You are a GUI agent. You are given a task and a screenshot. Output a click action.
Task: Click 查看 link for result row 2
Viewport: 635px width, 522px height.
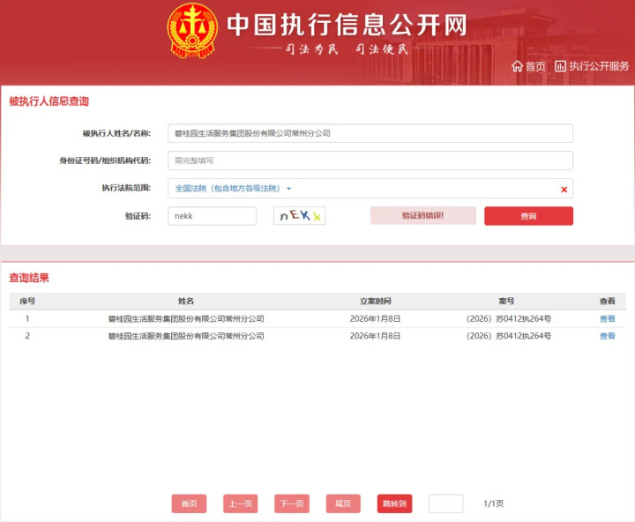pyautogui.click(x=607, y=336)
